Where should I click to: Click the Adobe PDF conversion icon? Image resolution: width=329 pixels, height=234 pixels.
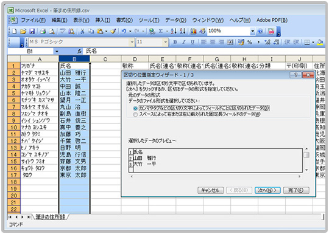click(271, 32)
